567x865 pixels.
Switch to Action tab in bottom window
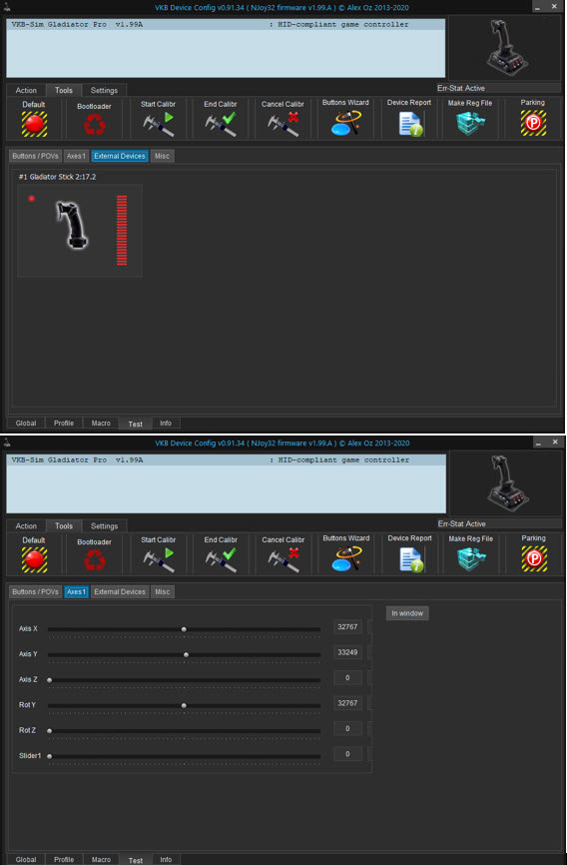point(26,525)
